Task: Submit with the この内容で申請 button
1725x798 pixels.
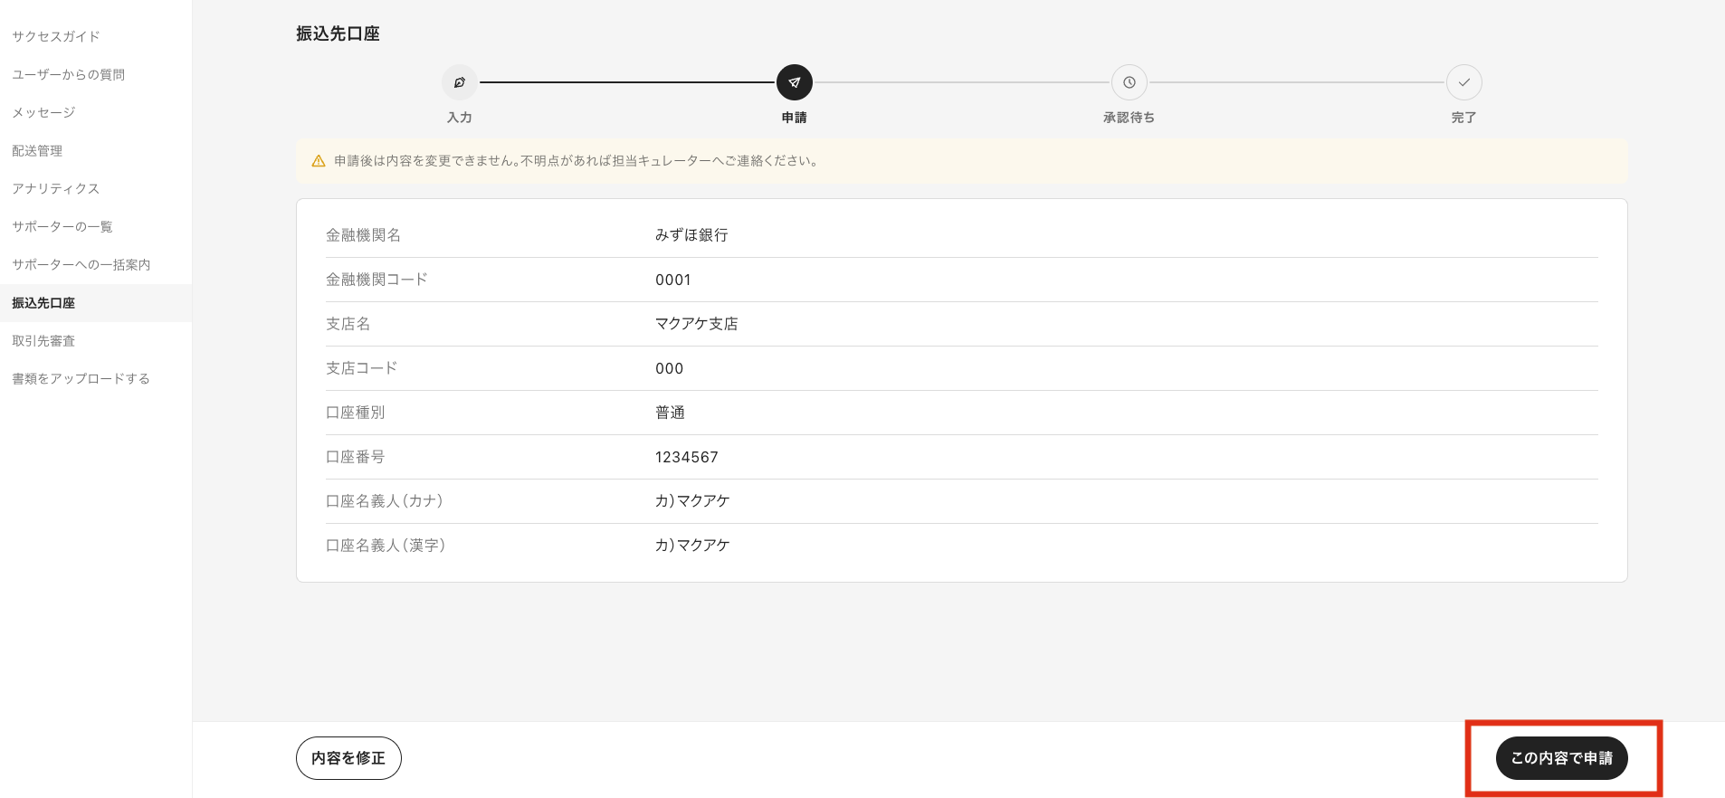Action: click(x=1562, y=758)
